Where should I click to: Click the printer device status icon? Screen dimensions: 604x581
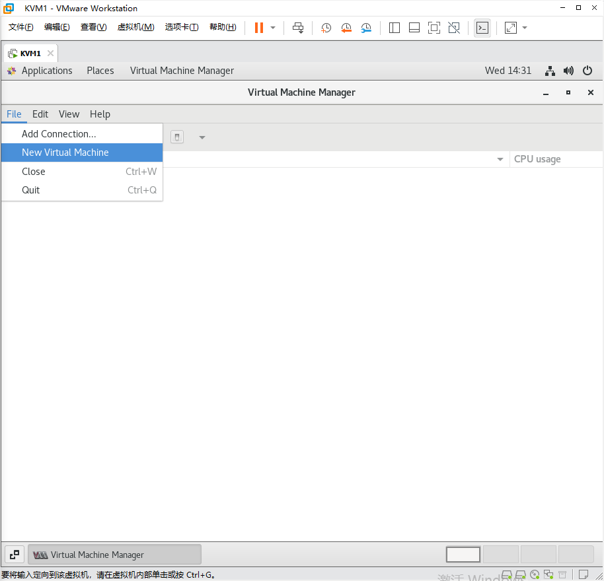click(x=562, y=574)
